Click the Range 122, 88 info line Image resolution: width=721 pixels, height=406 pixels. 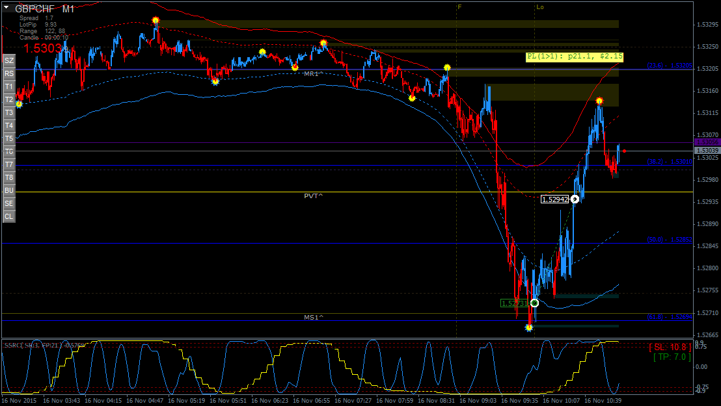pos(42,31)
